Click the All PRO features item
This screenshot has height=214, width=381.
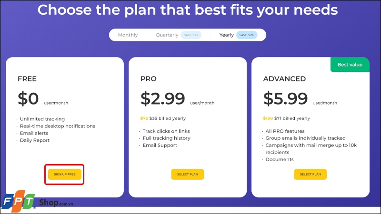285,131
